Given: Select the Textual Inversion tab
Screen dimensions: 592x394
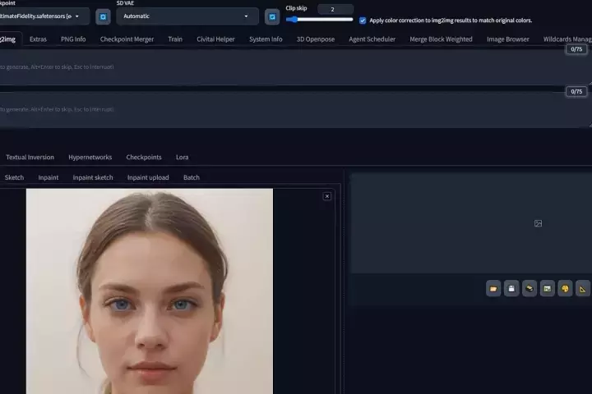Looking at the screenshot, I should (x=30, y=158).
